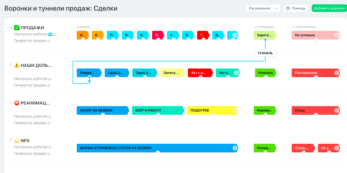This screenshot has height=173, width=347.
Task: Open Генератор продаж for ПРОДАЖИ
Action: (30, 41)
